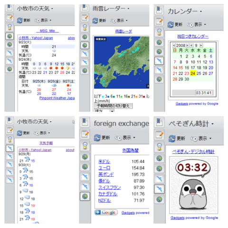Open notepad pencil icon in weather panel with 天気予報 link
Screen dimensions: 228x228
coord(9,130)
